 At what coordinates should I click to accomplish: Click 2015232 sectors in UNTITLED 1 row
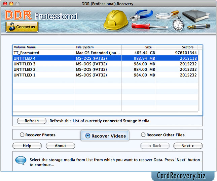click(x=188, y=75)
